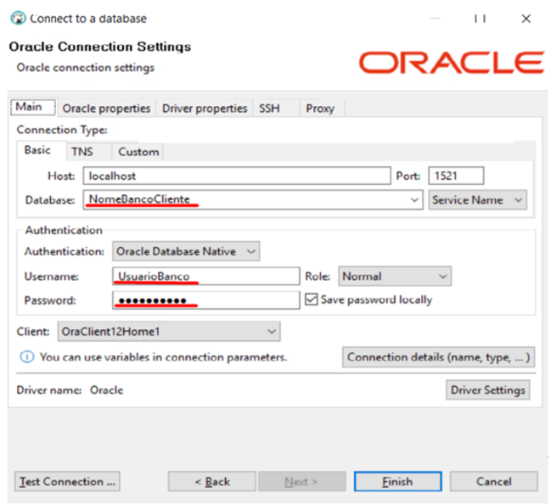Click the Next button

pyautogui.click(x=301, y=482)
